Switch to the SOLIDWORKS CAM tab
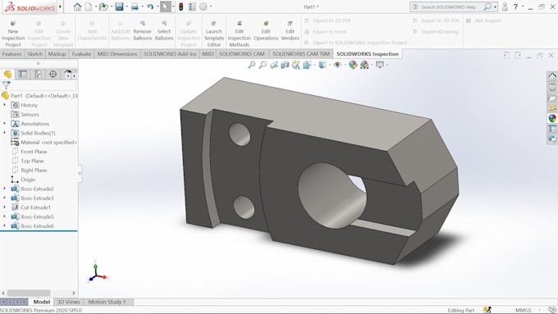558x314 pixels. coord(241,54)
